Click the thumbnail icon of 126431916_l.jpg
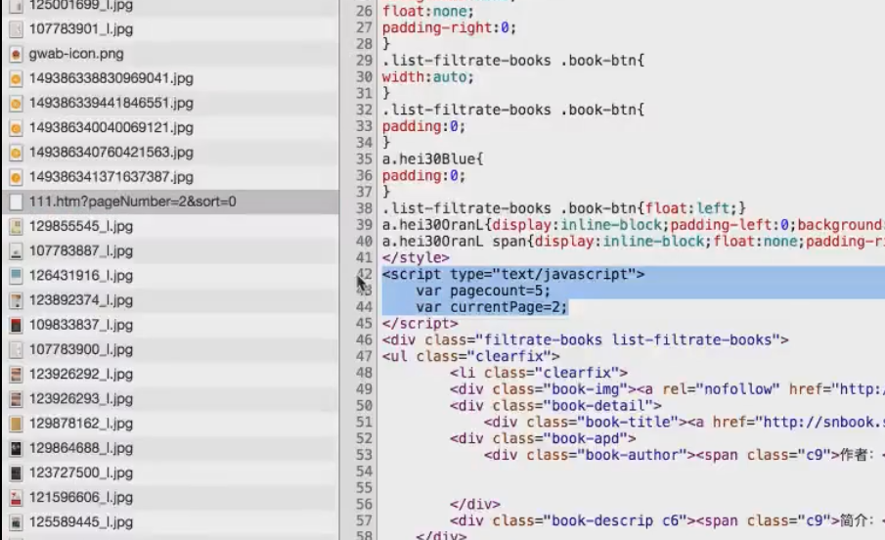The height and width of the screenshot is (540, 885). (x=17, y=276)
